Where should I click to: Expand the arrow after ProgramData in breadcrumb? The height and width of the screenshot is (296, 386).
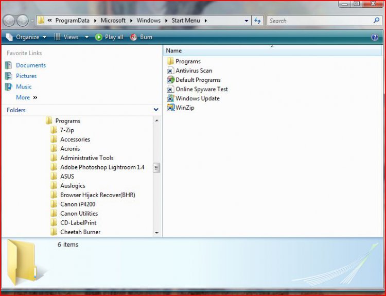[x=95, y=21]
